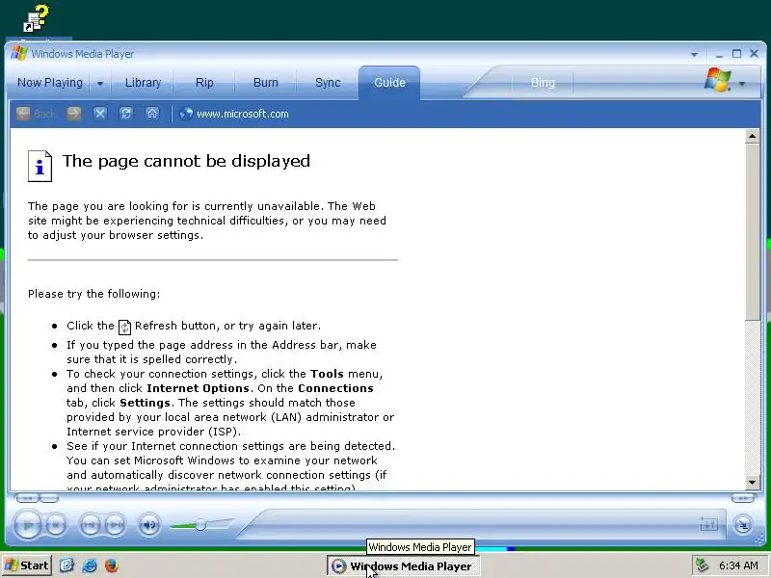Click the bold 'Internet Options' text
This screenshot has width=771, height=578.
(198, 388)
